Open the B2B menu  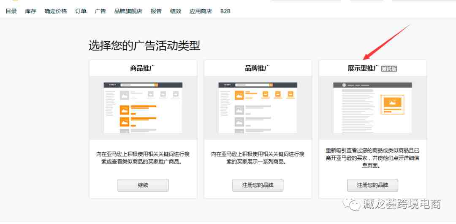tap(225, 11)
